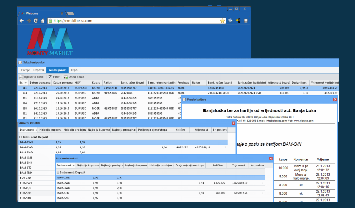Sort Instrument column in front Sumarni panel
The height and width of the screenshot is (208, 355).
(66, 165)
